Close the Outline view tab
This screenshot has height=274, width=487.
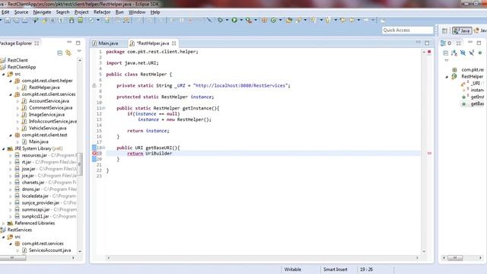point(458,43)
